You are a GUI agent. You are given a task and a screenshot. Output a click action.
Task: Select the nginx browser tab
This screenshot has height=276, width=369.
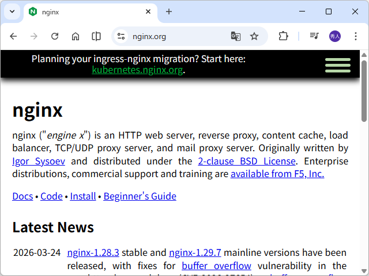[x=91, y=11]
